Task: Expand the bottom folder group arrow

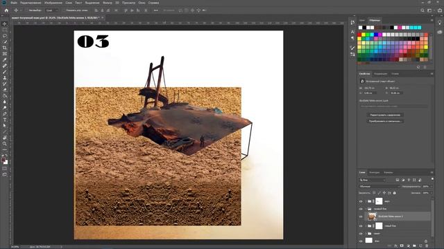Action: 366,234
